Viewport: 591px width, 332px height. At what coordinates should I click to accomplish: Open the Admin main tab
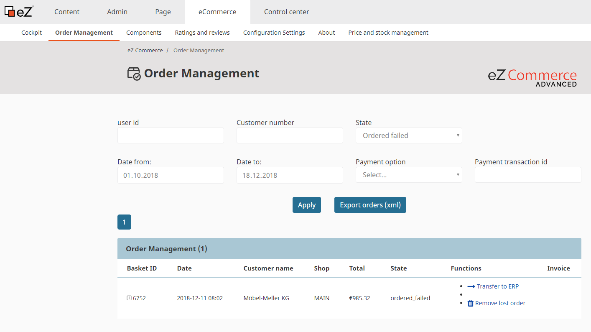[x=117, y=12]
